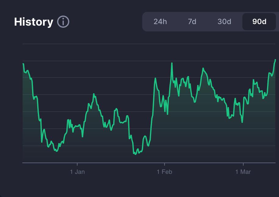
Task: Click the "History" heading
Action: pyautogui.click(x=34, y=22)
